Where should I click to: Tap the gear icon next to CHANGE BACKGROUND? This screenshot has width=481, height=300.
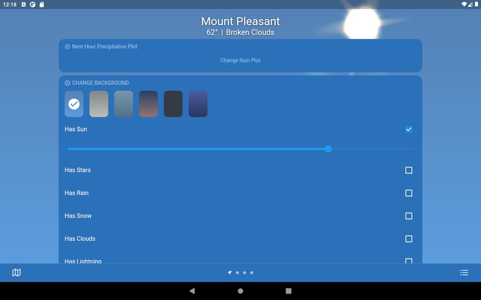pyautogui.click(x=67, y=83)
